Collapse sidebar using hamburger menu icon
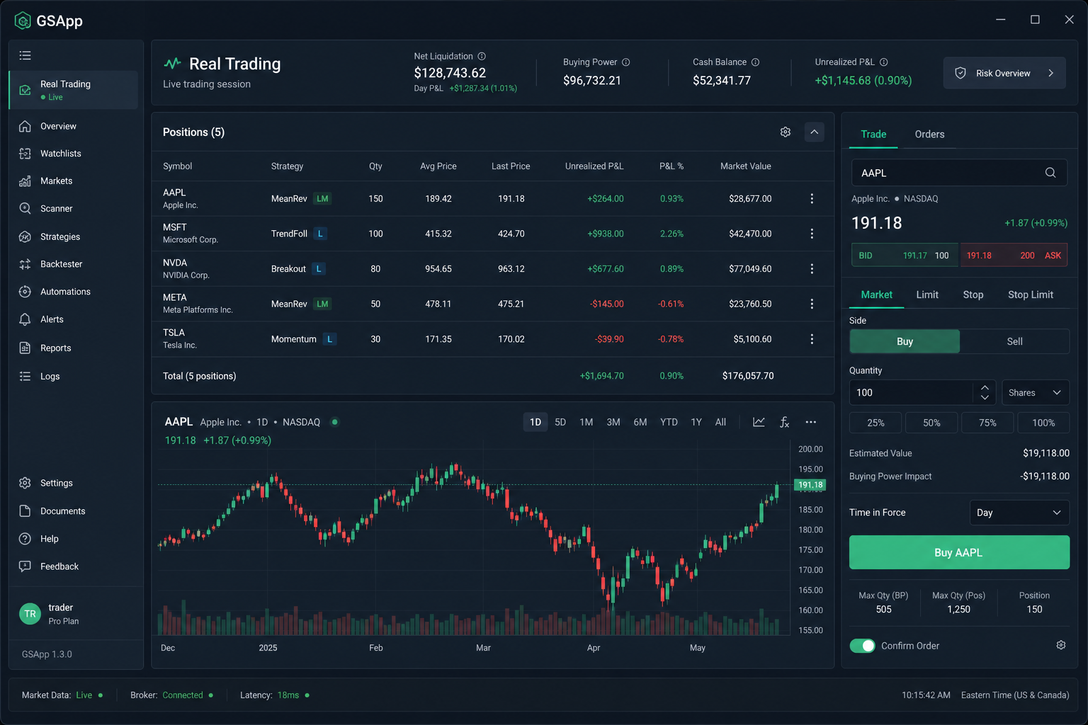The image size is (1088, 725). click(x=25, y=55)
